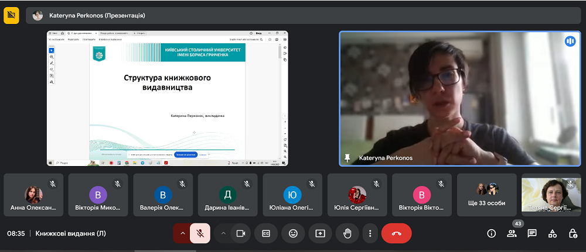This screenshot has height=252, width=586.
Task: Unpin Kateryna Perkonos video tile
Action: [347, 158]
